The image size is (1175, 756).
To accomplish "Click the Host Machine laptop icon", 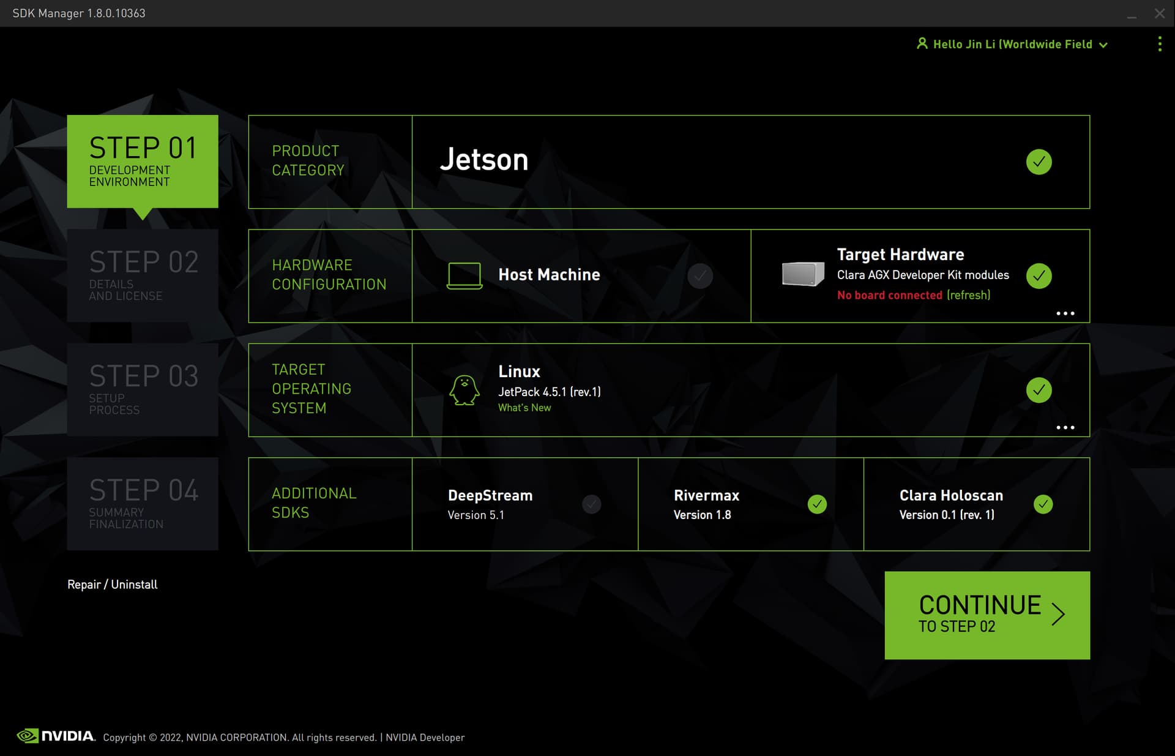I will coord(464,275).
